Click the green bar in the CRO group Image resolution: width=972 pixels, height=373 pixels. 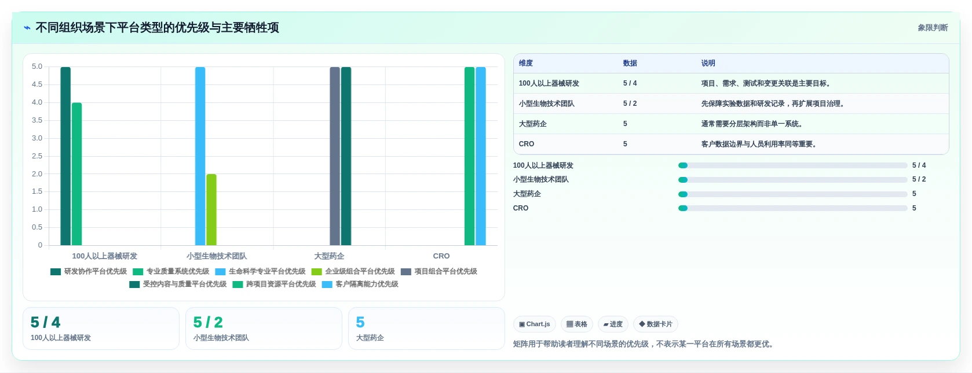tap(469, 156)
